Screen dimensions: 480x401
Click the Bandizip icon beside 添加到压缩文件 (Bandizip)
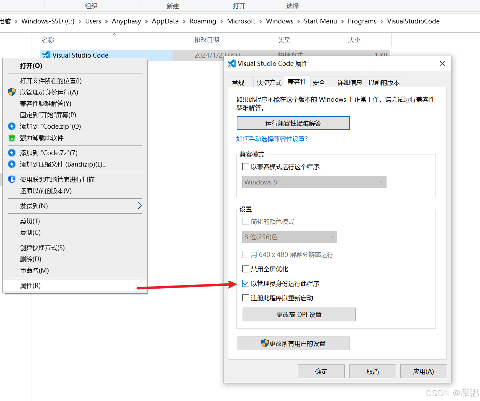coord(12,164)
